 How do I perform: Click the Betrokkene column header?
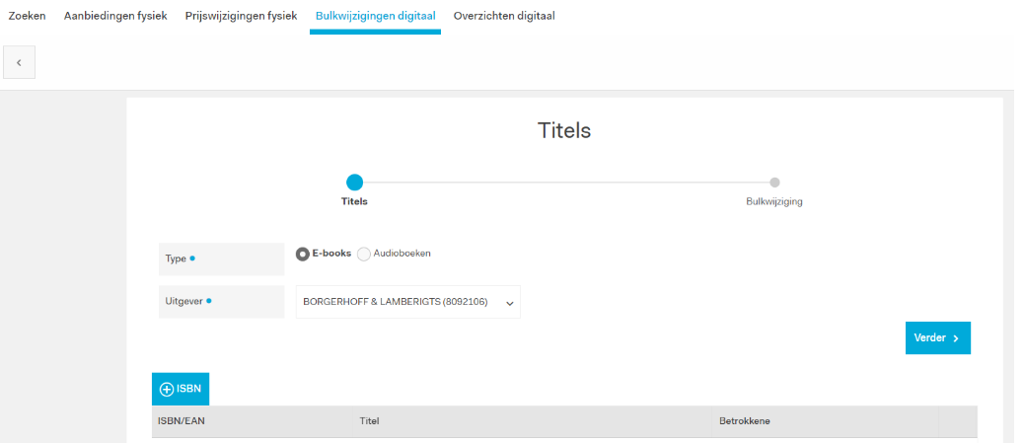[x=745, y=421]
